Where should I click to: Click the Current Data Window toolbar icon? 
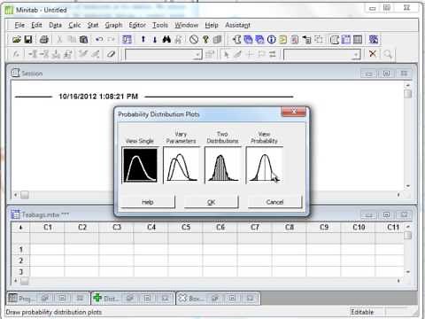[x=346, y=39]
